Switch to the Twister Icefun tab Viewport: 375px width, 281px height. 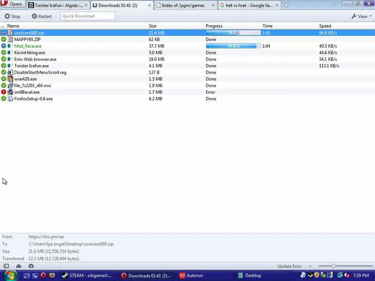pos(58,5)
